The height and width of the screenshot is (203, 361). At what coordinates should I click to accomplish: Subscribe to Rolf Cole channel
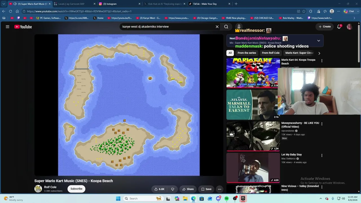[76, 189]
